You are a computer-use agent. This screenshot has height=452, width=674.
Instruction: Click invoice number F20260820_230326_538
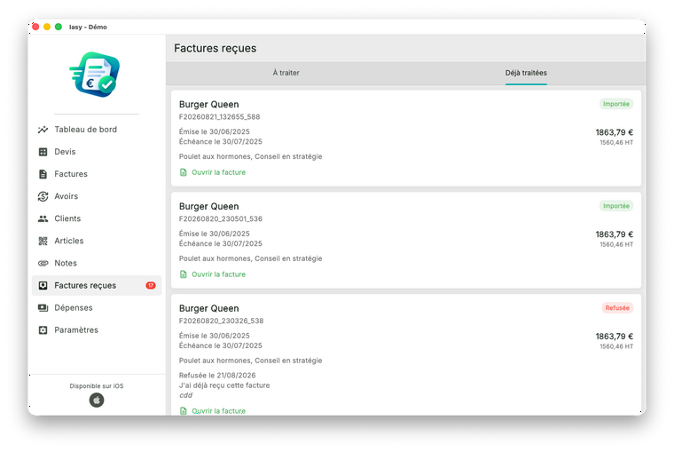click(x=221, y=321)
